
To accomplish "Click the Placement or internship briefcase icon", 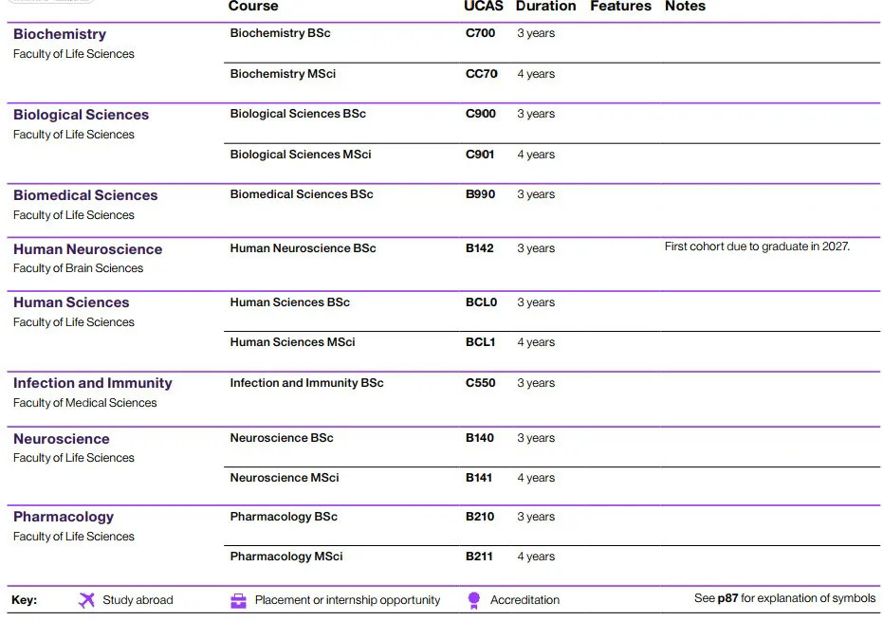I will coord(239,601).
